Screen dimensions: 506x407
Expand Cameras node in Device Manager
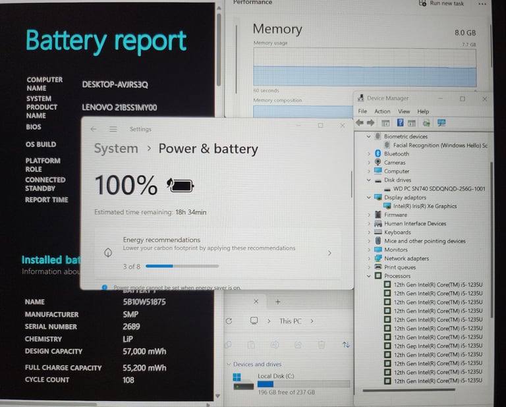[x=368, y=163]
